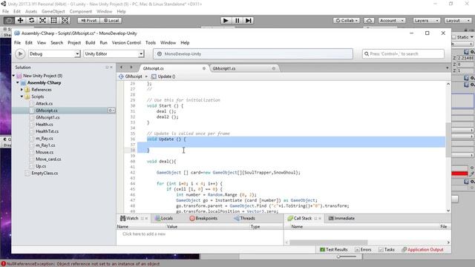Select Health.cs file
The image size is (475, 267).
pyautogui.click(x=45, y=125)
